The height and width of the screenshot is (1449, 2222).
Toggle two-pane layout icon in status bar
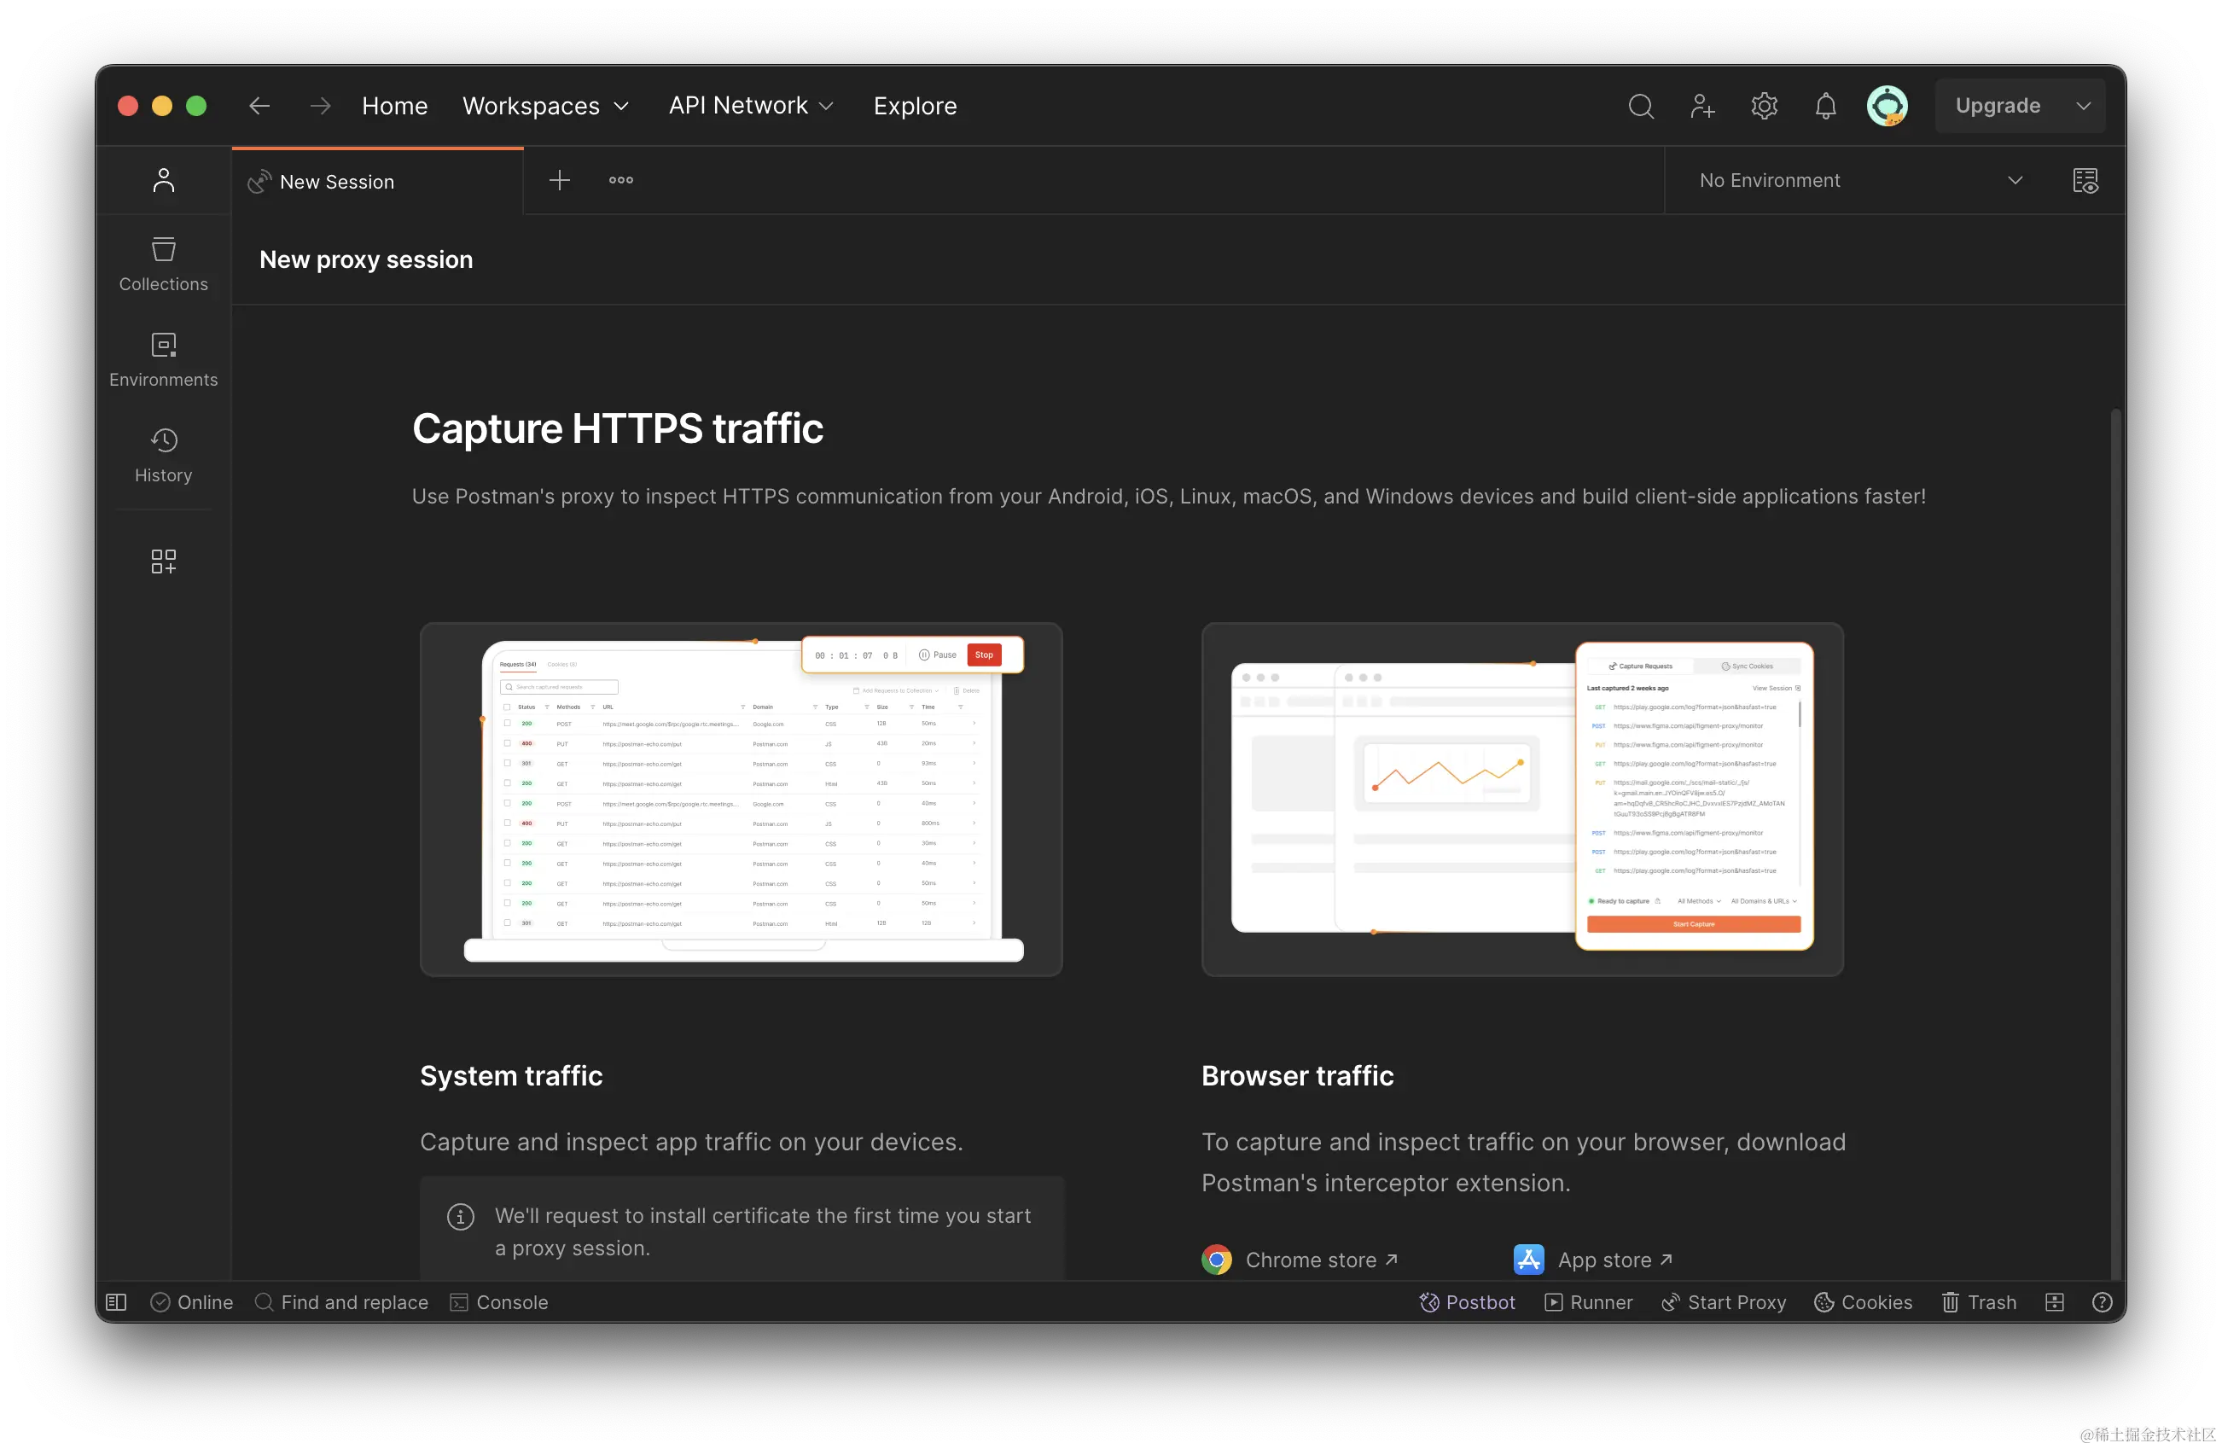click(2054, 1302)
